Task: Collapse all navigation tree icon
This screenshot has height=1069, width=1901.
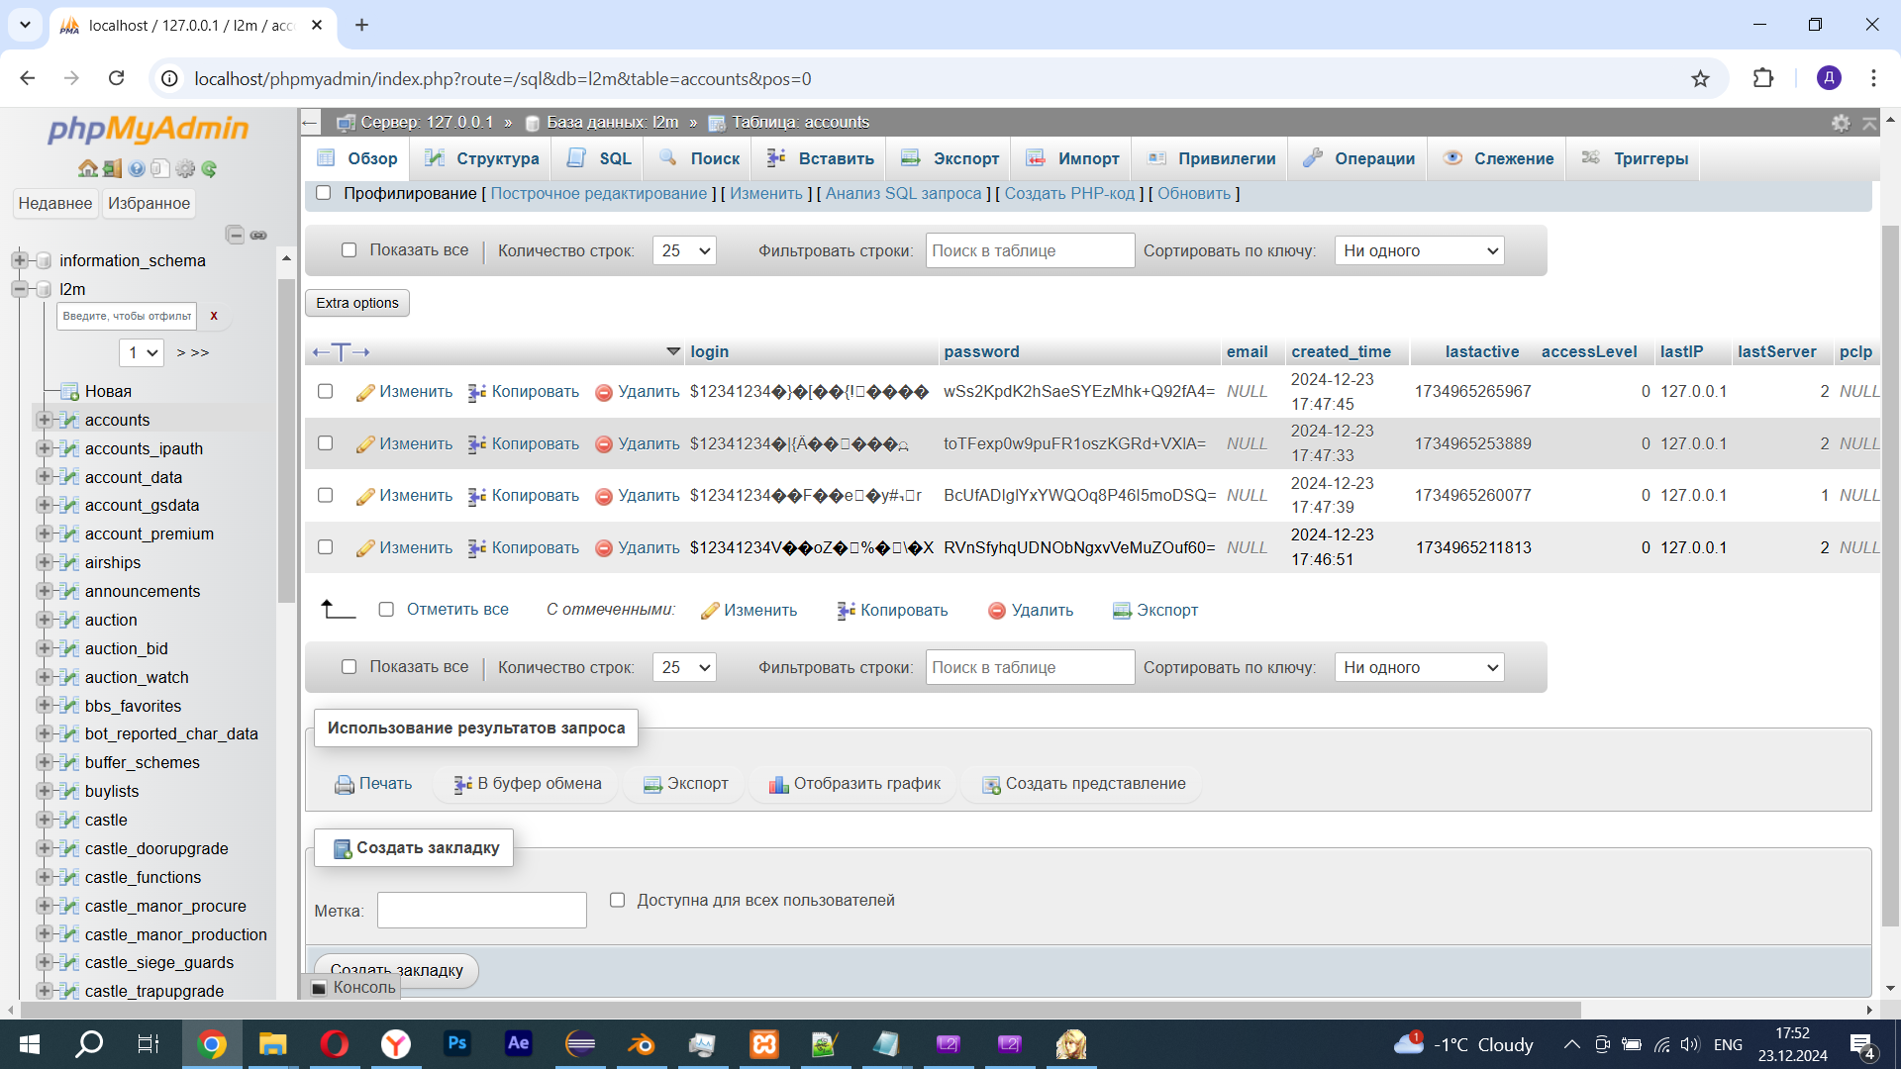Action: click(235, 235)
